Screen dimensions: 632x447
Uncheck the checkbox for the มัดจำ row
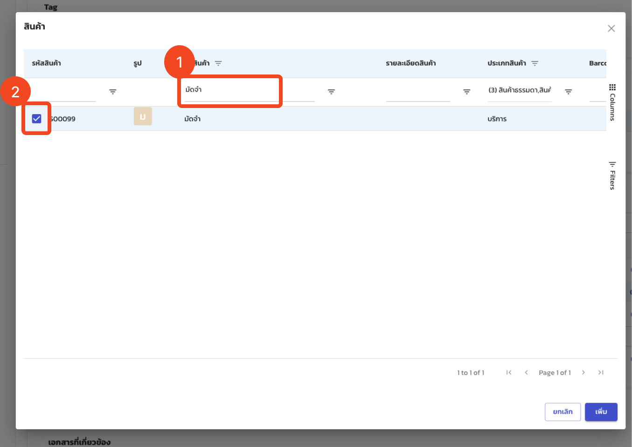click(37, 119)
